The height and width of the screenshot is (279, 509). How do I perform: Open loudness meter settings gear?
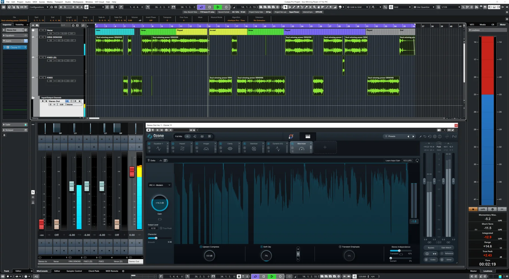(x=492, y=209)
